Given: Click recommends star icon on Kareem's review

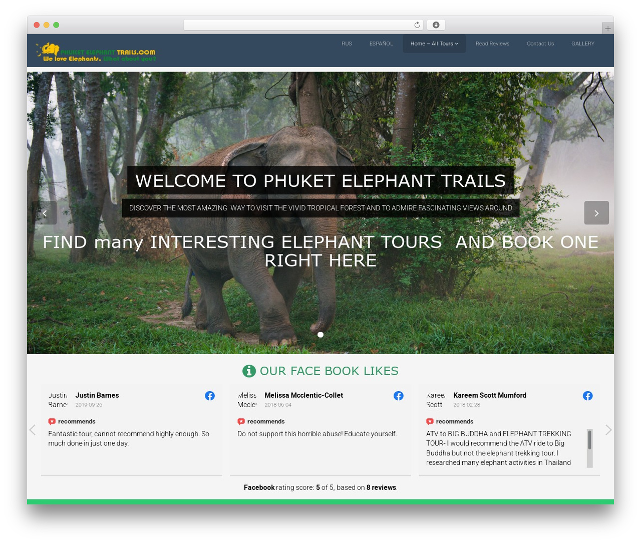Looking at the screenshot, I should [430, 421].
